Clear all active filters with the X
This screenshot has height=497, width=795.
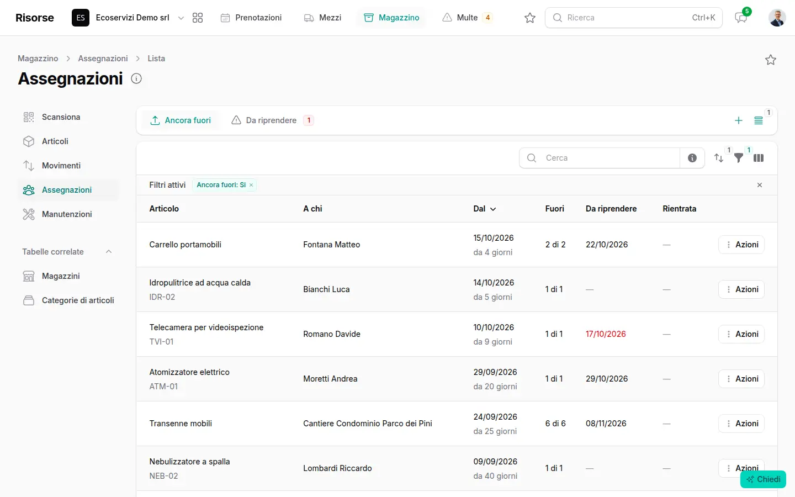click(760, 185)
